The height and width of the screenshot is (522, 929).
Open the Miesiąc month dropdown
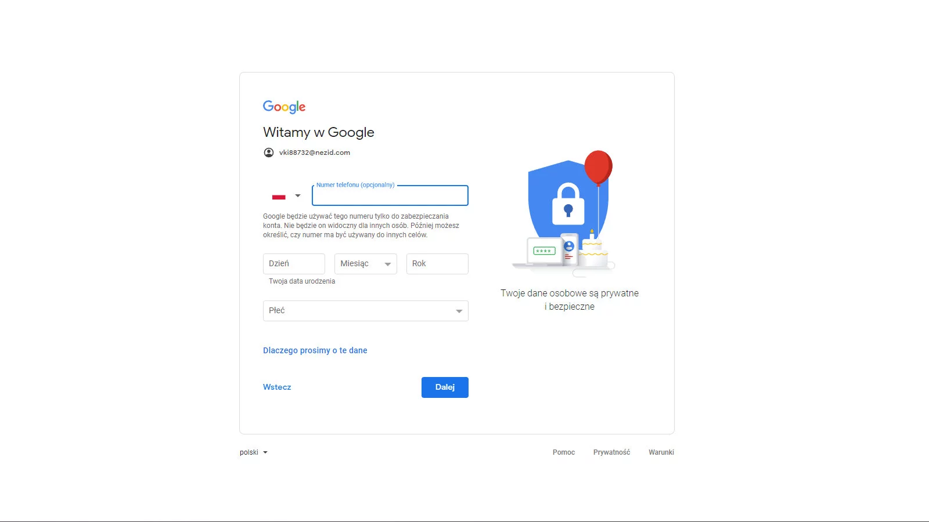[366, 264]
